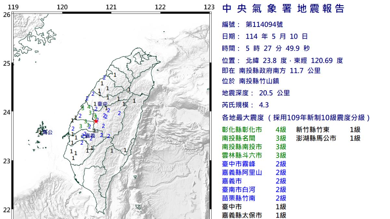Click the 嘉義市 row label

(x=232, y=181)
